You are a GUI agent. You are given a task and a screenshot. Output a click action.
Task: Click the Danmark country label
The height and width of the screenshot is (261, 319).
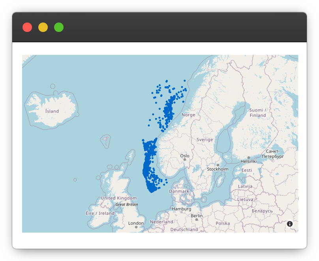(179, 191)
